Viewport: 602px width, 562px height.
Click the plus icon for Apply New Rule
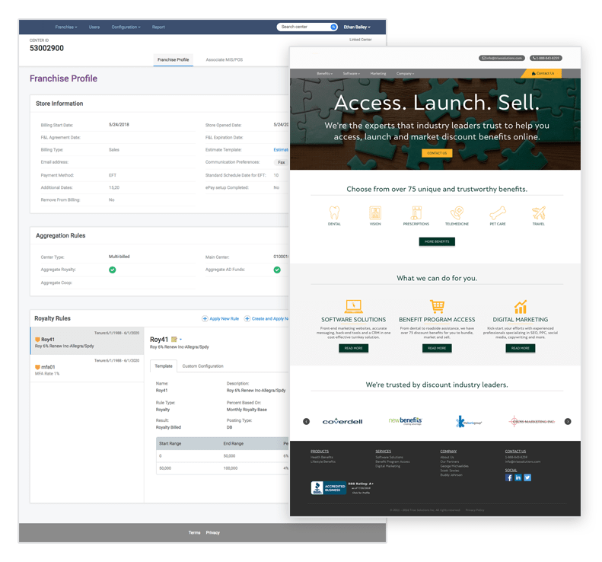point(205,318)
